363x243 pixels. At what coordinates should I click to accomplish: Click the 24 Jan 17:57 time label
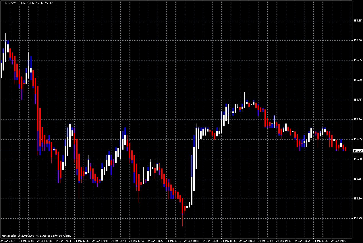click(x=137, y=241)
